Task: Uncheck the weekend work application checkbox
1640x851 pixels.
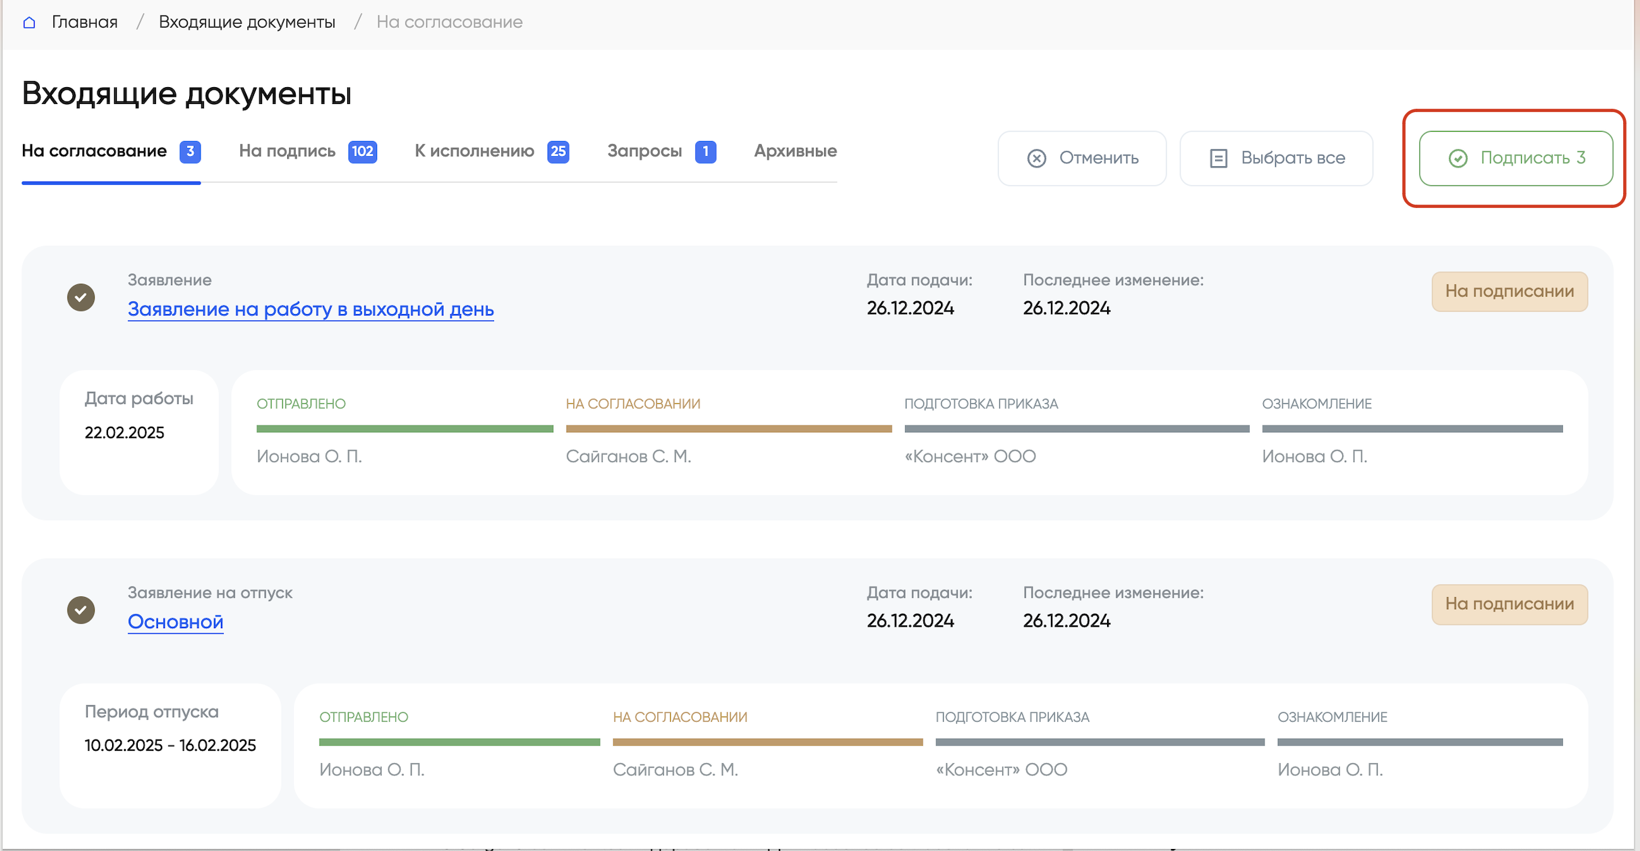Action: tap(81, 297)
